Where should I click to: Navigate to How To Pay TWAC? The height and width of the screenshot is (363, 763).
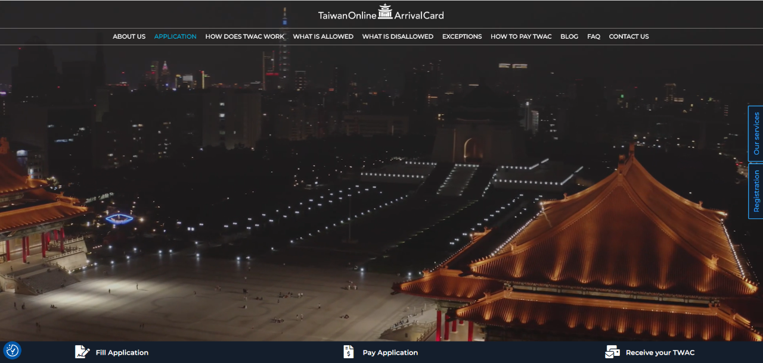point(521,37)
